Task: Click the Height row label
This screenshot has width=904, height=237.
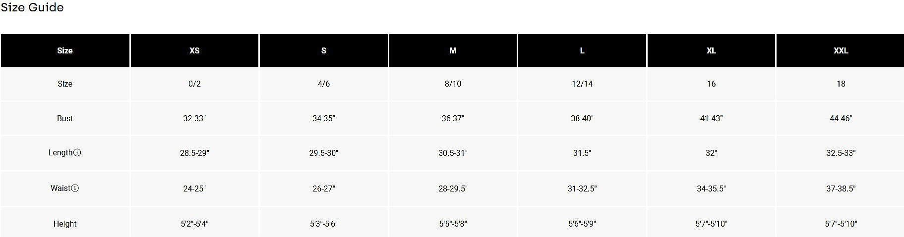Action: coord(65,224)
